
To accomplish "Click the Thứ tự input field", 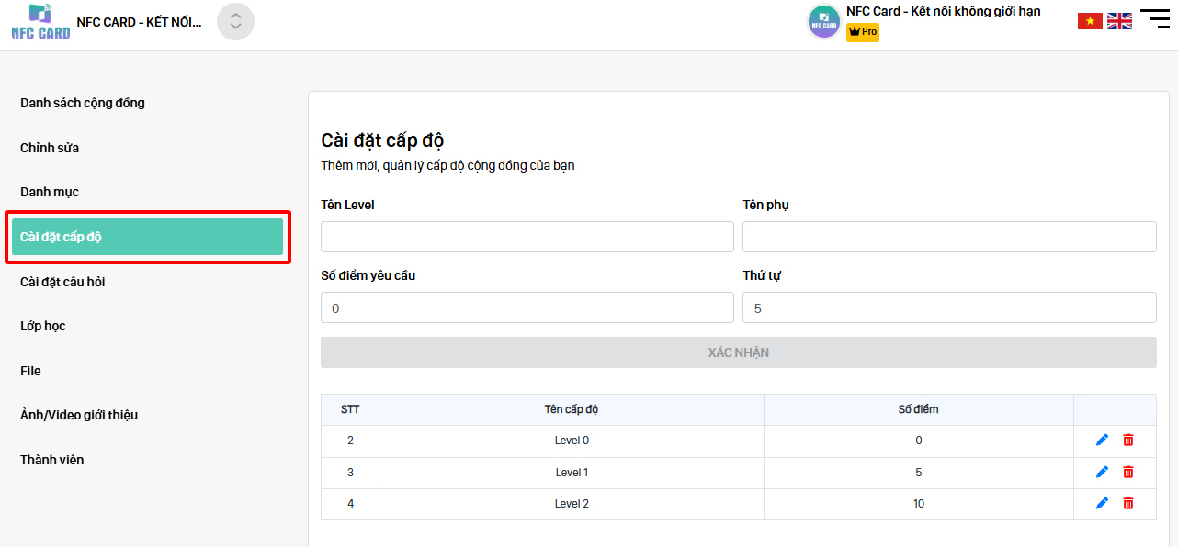I will [x=948, y=308].
